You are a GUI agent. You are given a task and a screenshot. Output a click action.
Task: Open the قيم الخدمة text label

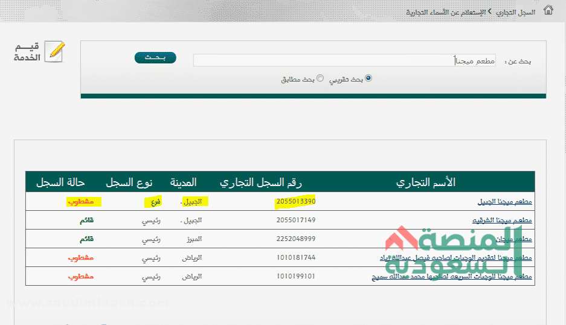pyautogui.click(x=27, y=53)
